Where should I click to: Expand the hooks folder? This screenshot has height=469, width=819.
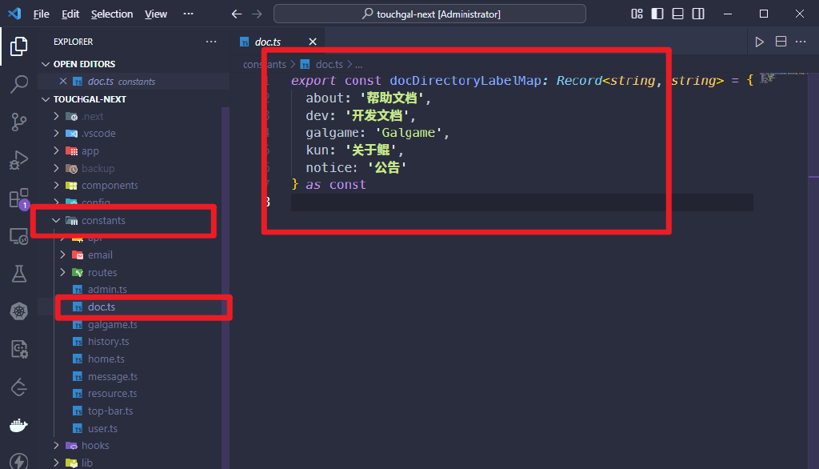[94, 446]
